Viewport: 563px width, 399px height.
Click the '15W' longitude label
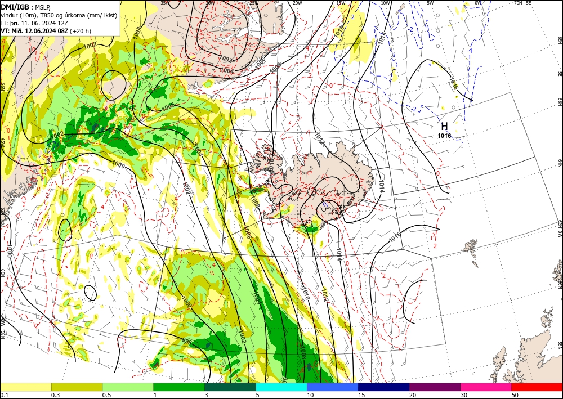341,3
